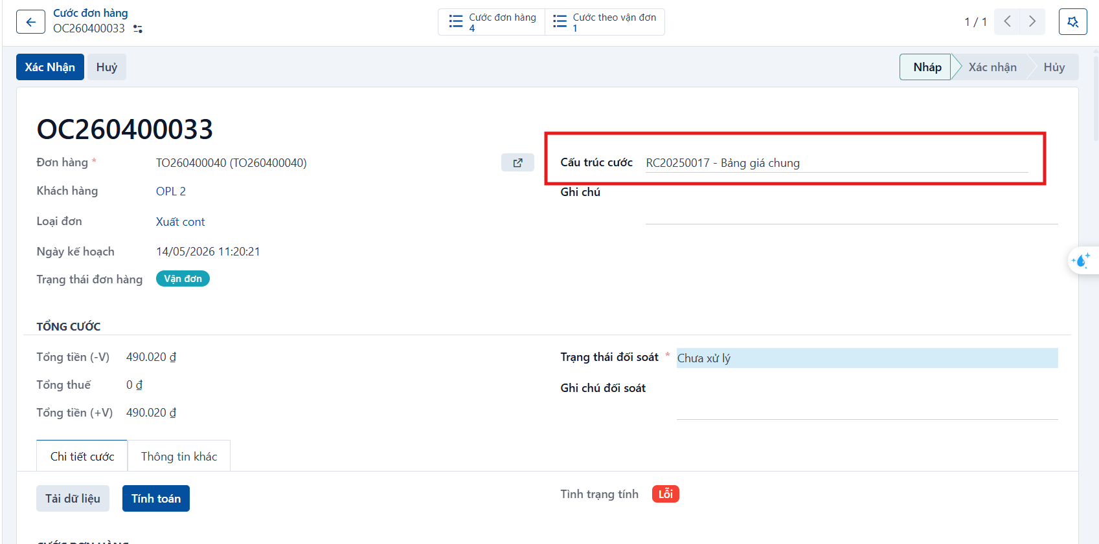
Task: Click the OC260400033 record title
Action: point(125,129)
